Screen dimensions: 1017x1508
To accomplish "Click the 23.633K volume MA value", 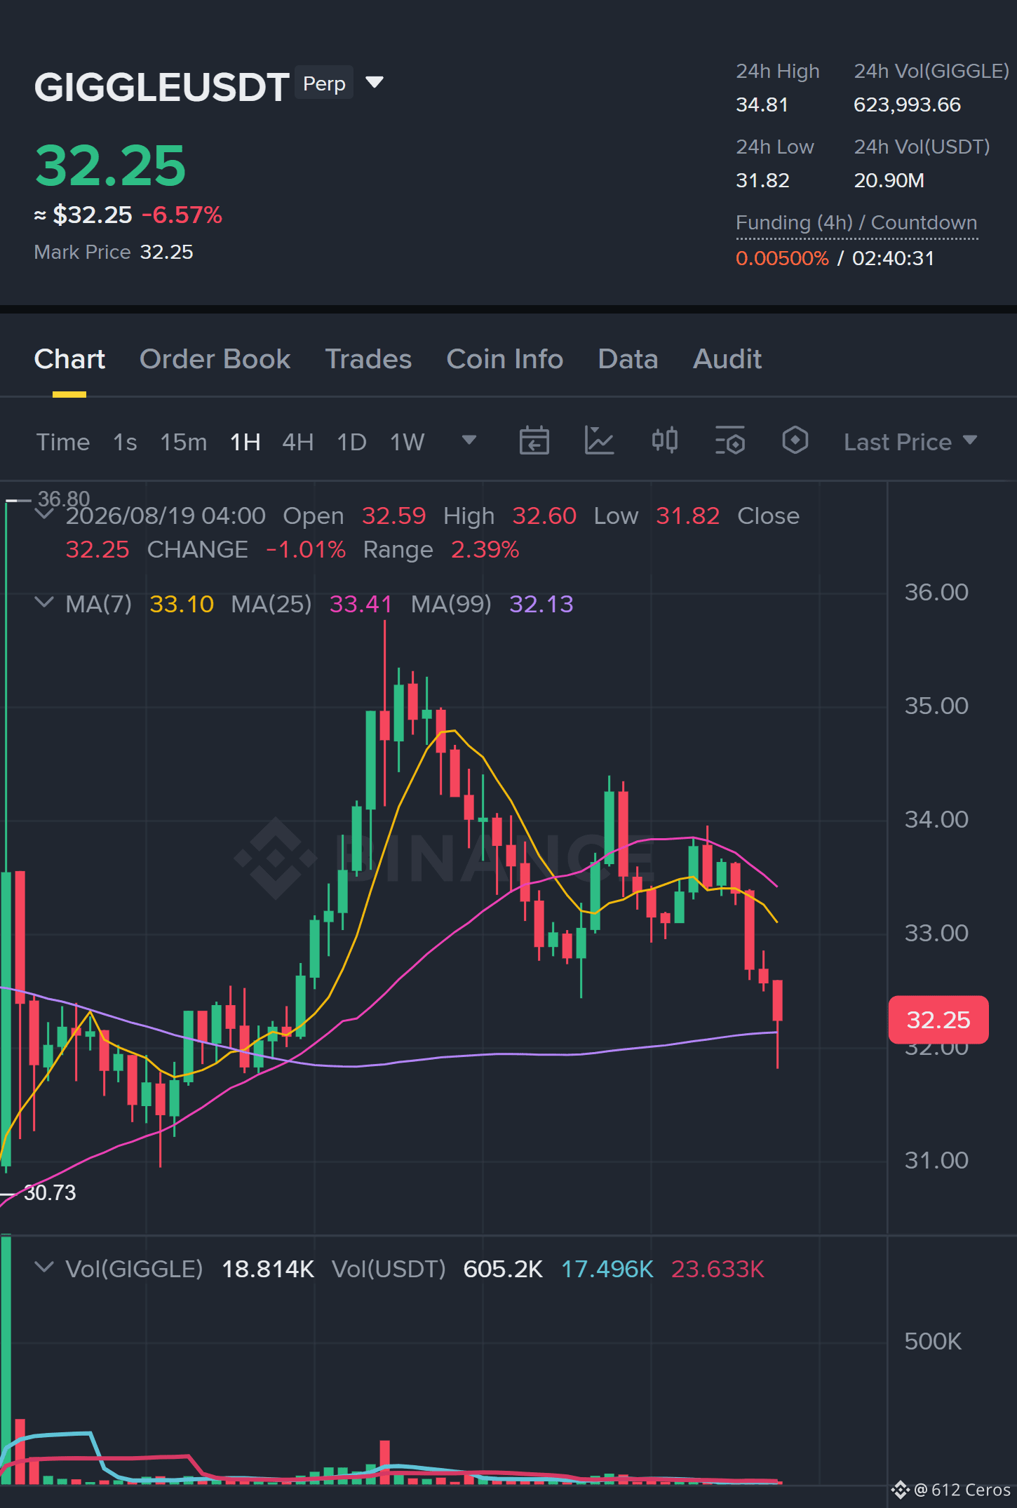I will [718, 1269].
